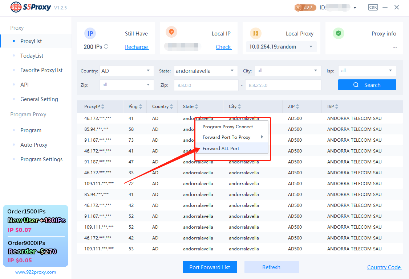409x279 pixels.
Task: Expand the Forward Port To Proxy submenu arrow
Action: point(262,137)
